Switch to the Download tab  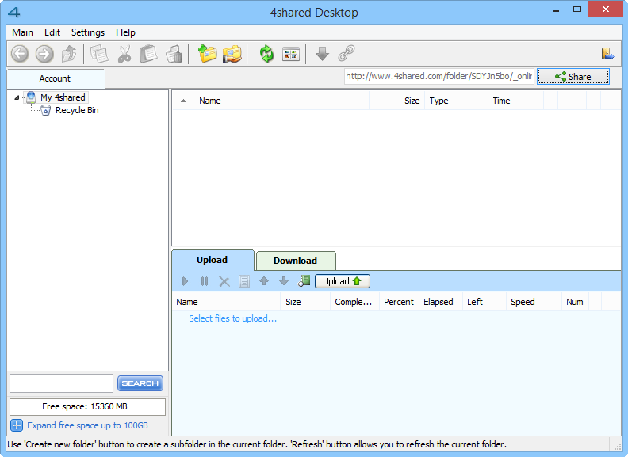pos(296,261)
